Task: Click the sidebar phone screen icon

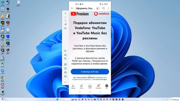Action: pyautogui.click(x=65, y=68)
